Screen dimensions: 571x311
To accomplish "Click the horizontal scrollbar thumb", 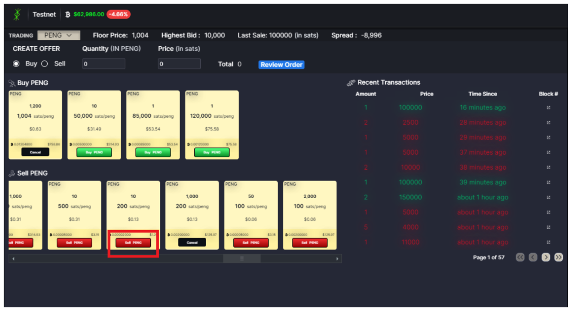I will 242,259.
